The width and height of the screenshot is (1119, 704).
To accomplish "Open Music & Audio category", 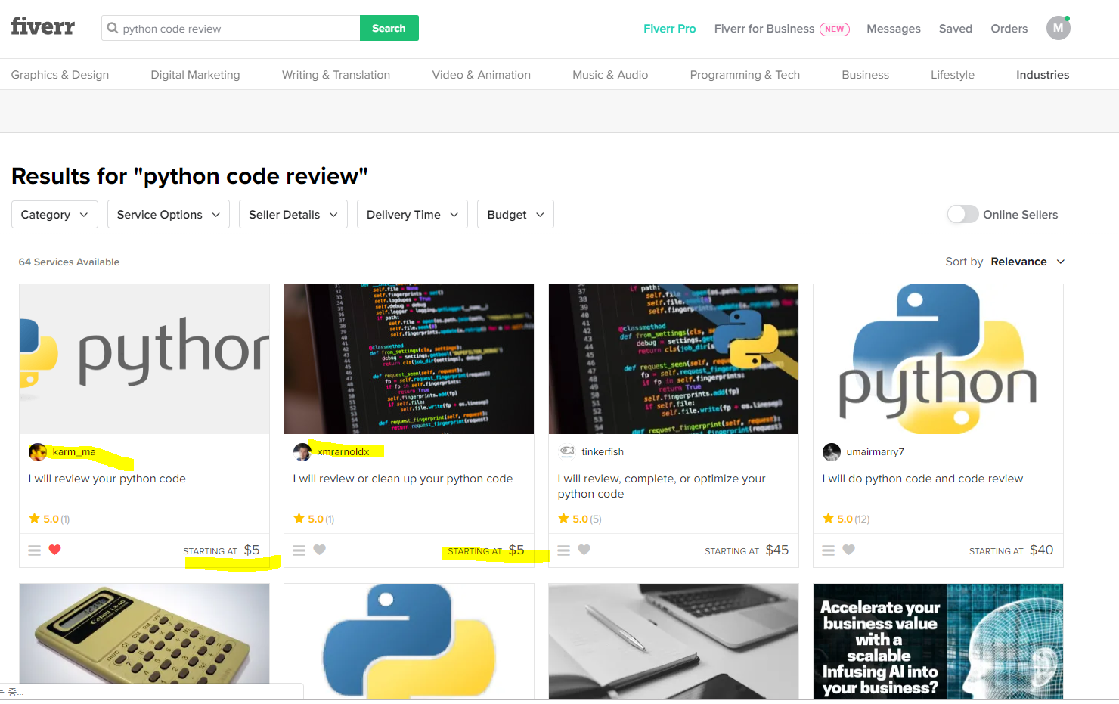I will pyautogui.click(x=610, y=75).
